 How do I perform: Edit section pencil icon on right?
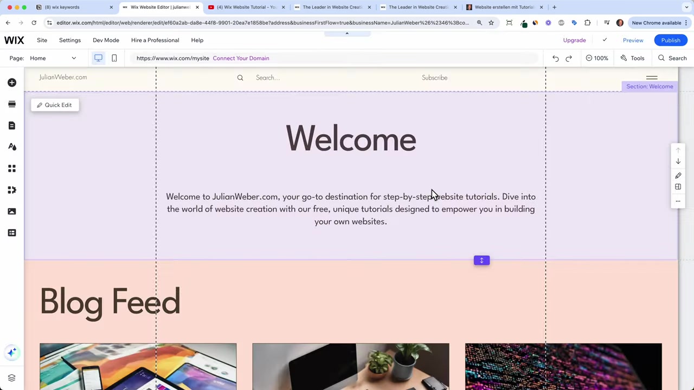click(678, 175)
